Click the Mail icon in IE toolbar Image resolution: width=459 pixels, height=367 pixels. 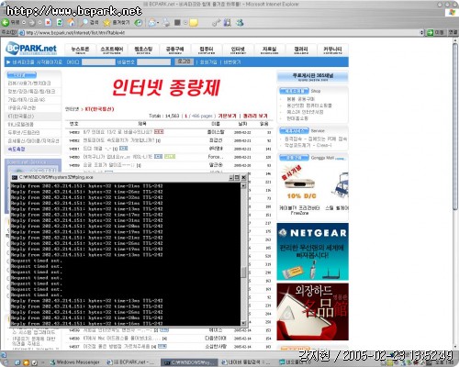pos(151,22)
